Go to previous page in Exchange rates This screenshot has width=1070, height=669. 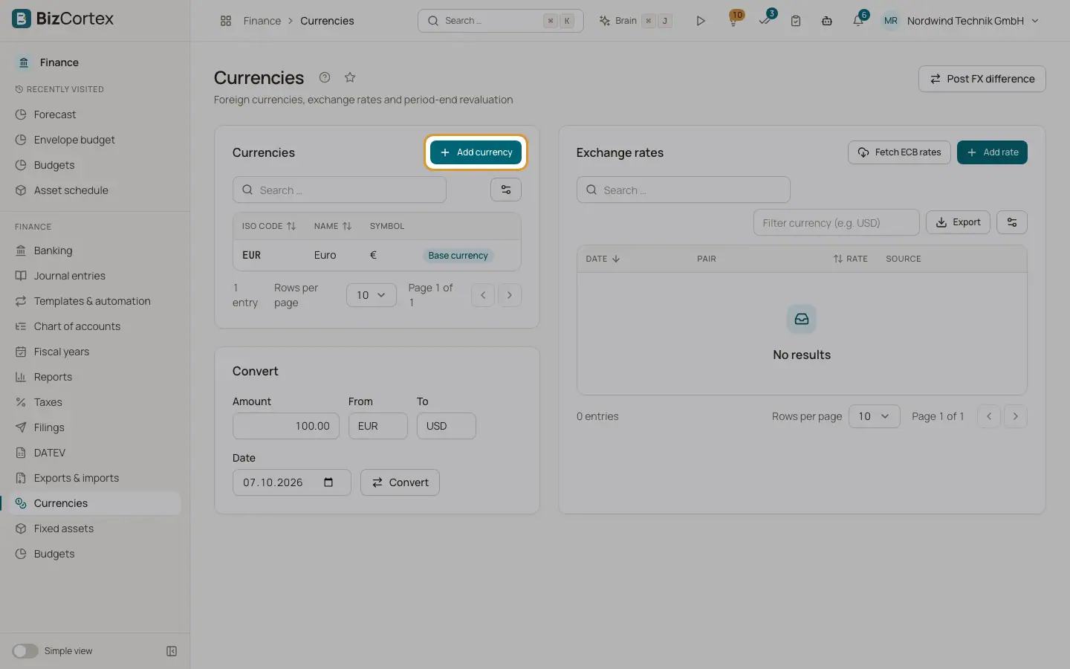coord(989,416)
